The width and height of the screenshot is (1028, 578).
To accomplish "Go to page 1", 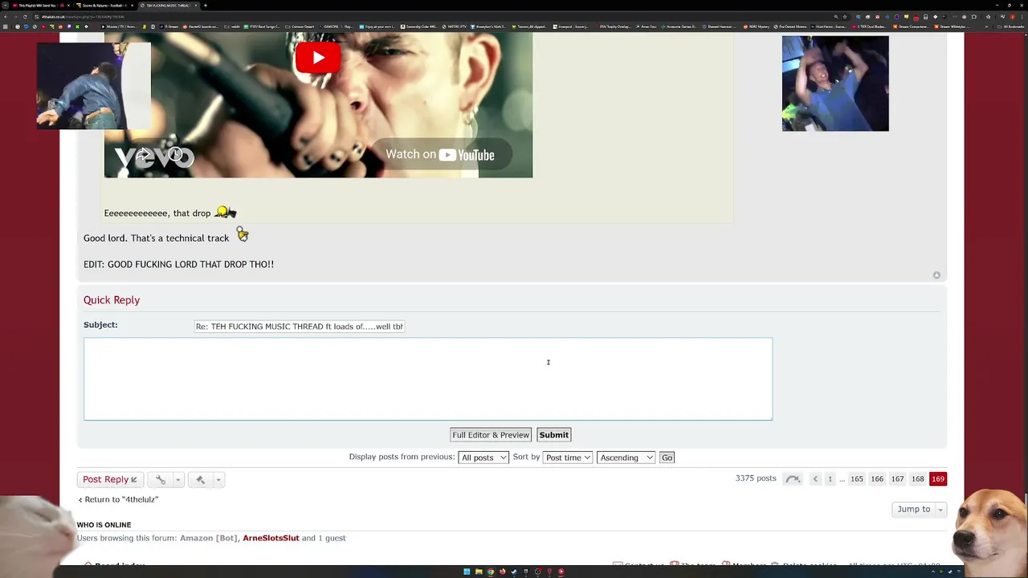I will click(830, 479).
